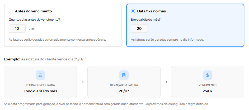Click the arrow between Geração da Fatura and Vencimento

tap(166, 82)
